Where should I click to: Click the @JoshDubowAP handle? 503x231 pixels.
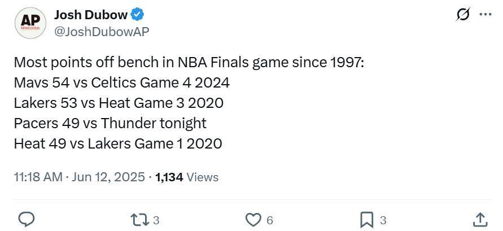tap(102, 32)
